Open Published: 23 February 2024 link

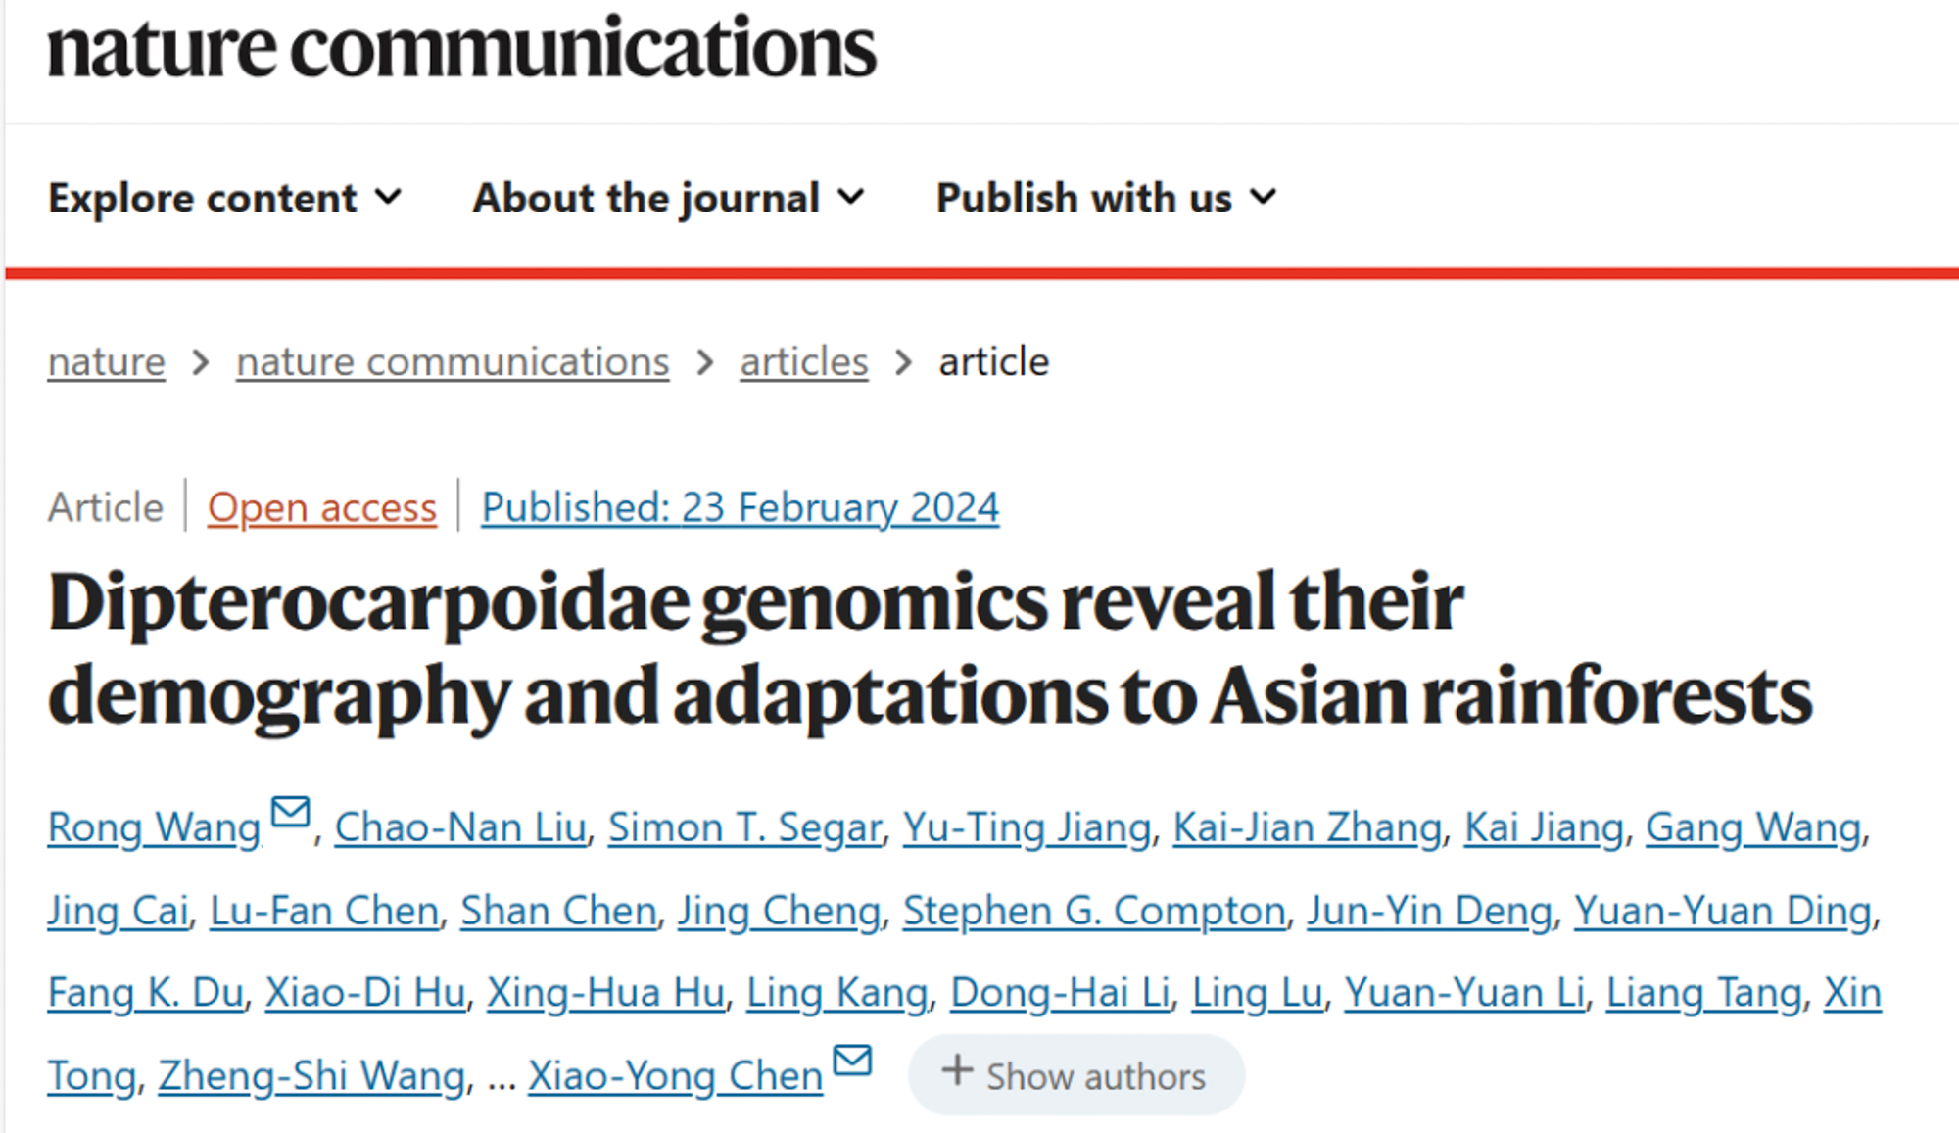click(740, 508)
